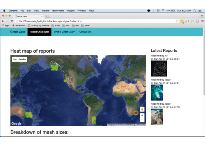The height and width of the screenshot is (146, 205).
Task: Expand the jobs bookmarks folder
Action: (66, 25)
